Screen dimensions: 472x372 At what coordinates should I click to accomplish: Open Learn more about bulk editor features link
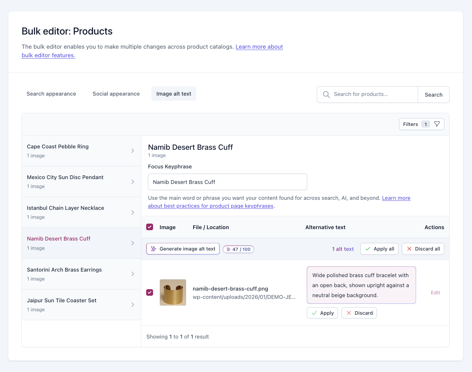152,51
